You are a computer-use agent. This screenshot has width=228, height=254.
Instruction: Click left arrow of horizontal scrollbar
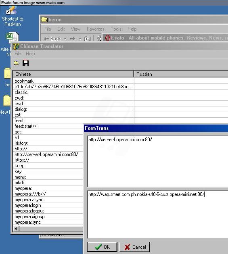pyautogui.click(x=16, y=229)
